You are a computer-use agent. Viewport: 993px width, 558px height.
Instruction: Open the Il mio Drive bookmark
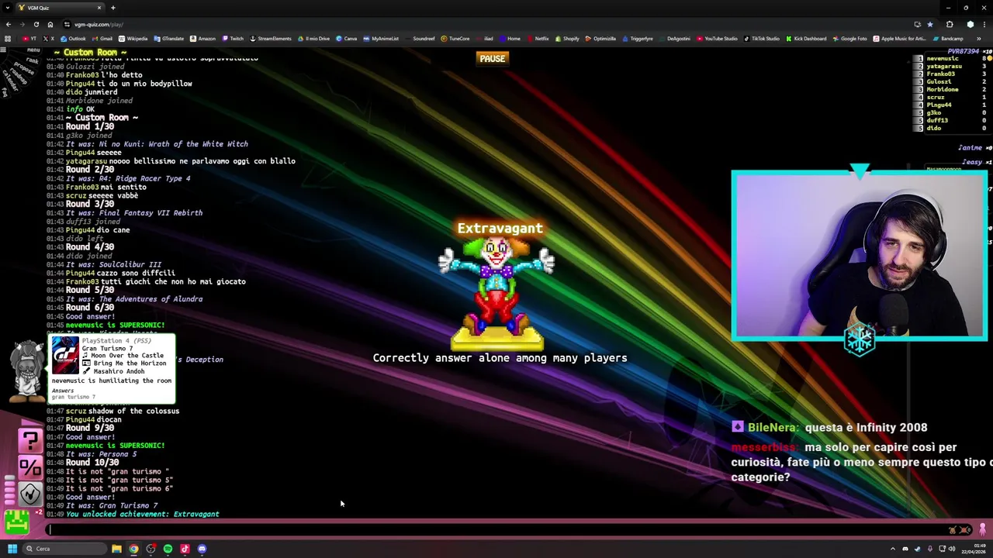click(x=313, y=39)
